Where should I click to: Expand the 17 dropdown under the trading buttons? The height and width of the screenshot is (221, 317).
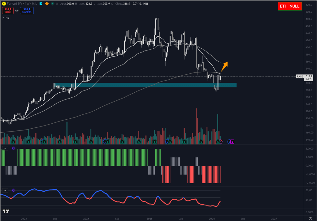click(6, 18)
